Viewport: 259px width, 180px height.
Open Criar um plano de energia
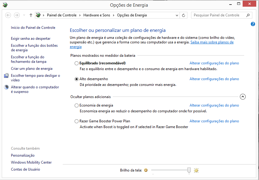(32, 69)
